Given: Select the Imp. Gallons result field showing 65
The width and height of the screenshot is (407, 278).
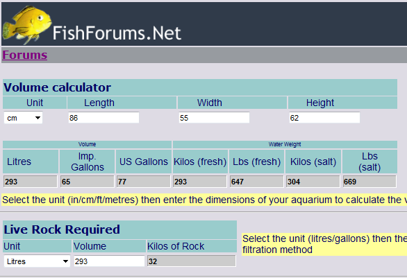Looking at the screenshot, I should coord(88,182).
